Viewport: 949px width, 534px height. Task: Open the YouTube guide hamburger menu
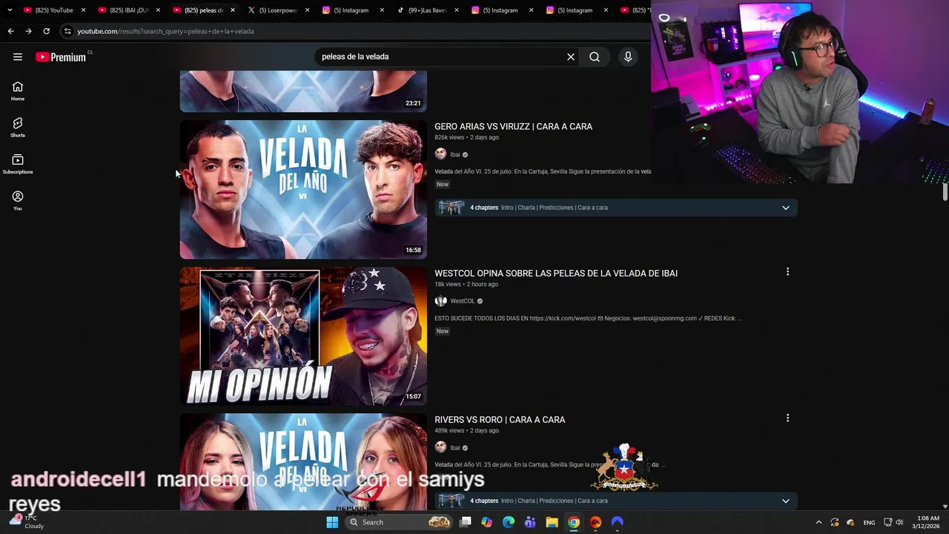(x=18, y=57)
